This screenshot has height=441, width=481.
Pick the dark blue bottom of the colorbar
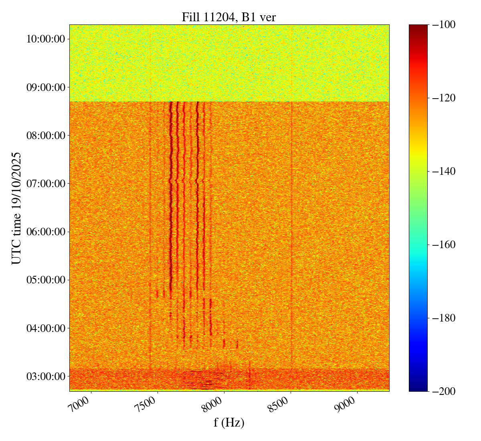tap(418, 388)
